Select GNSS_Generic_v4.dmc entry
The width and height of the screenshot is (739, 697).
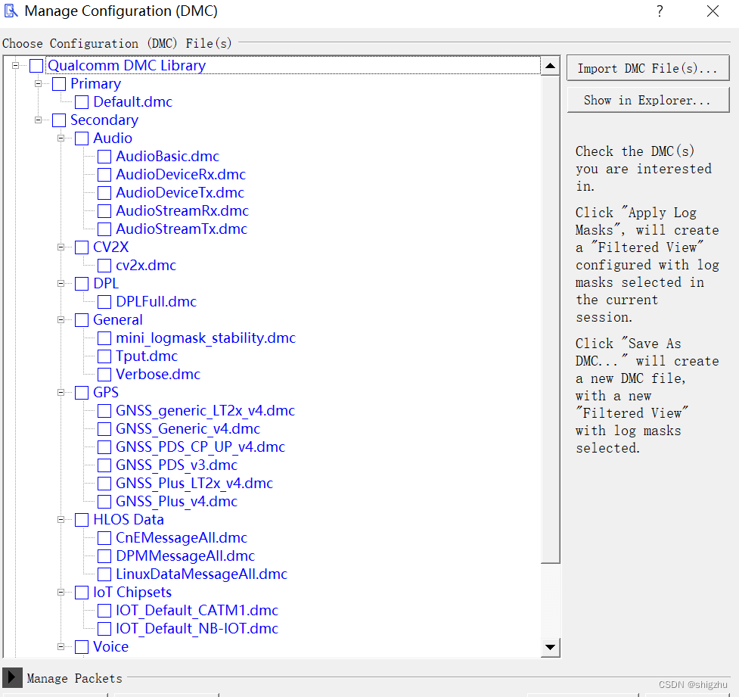click(x=188, y=428)
